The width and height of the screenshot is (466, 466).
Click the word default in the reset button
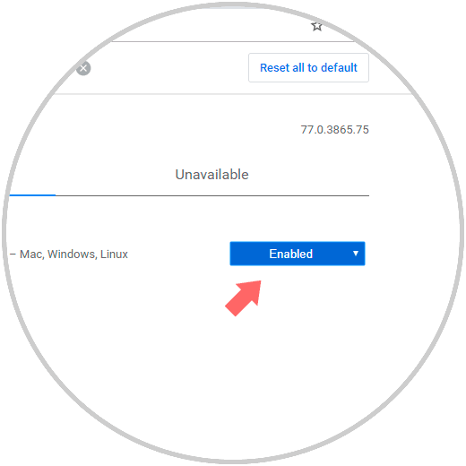point(339,67)
